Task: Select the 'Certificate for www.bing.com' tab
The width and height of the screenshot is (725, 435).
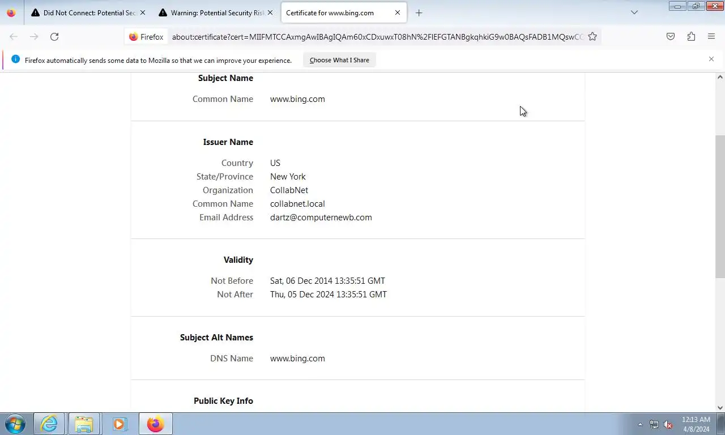Action: pyautogui.click(x=343, y=12)
